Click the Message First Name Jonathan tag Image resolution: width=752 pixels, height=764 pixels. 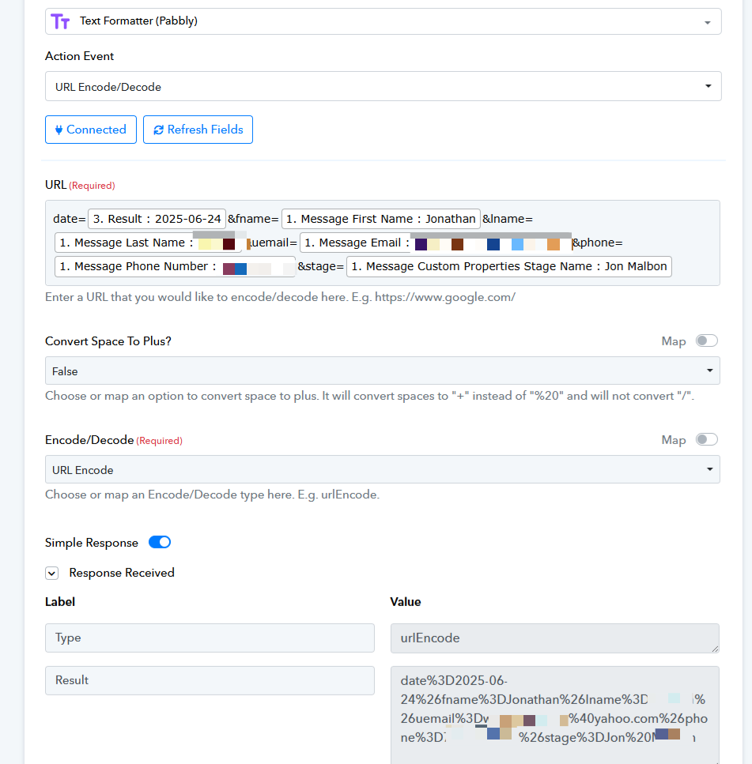pyautogui.click(x=380, y=219)
